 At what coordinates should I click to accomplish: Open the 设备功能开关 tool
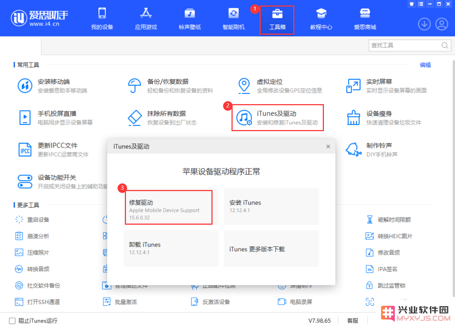click(62, 182)
